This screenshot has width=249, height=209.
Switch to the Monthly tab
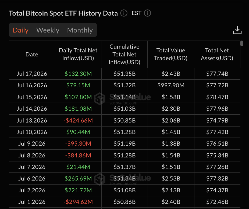tap(80, 30)
